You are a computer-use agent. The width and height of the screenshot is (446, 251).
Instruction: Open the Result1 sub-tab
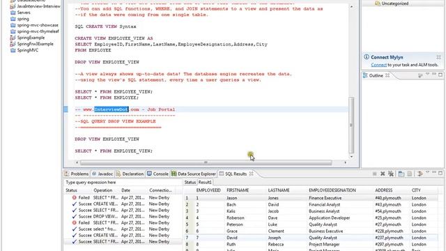coord(204,182)
